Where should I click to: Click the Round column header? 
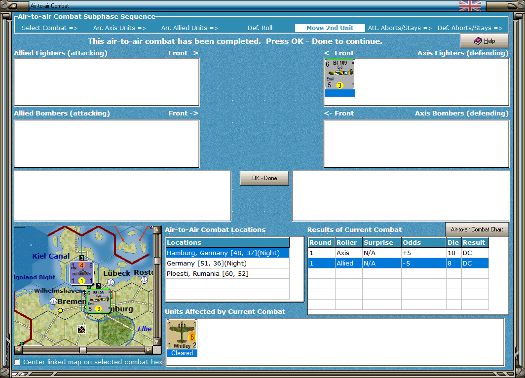tap(321, 242)
